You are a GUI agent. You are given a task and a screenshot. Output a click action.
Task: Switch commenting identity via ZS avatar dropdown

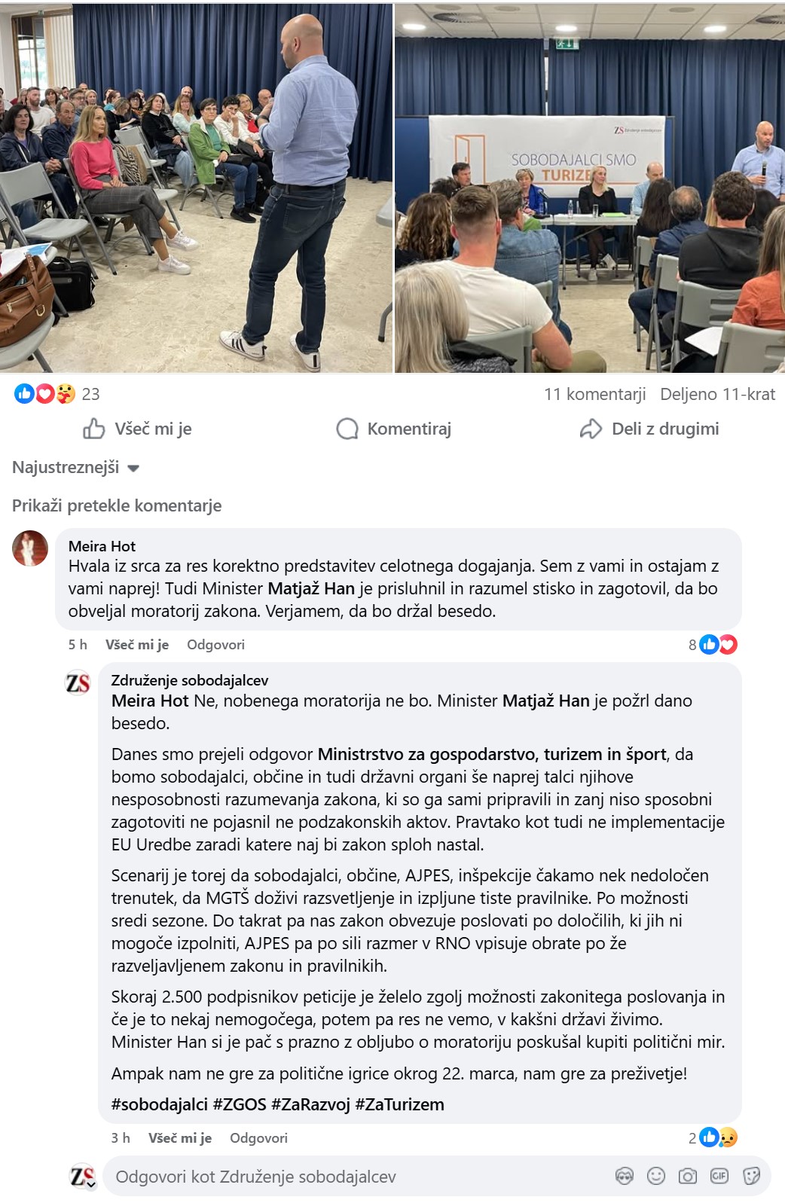(83, 1177)
